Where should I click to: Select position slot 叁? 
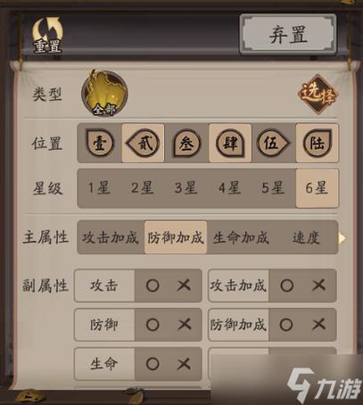[x=186, y=143]
